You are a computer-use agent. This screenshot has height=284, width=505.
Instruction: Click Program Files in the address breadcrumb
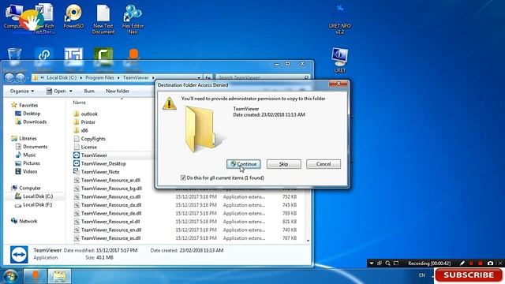tap(100, 77)
